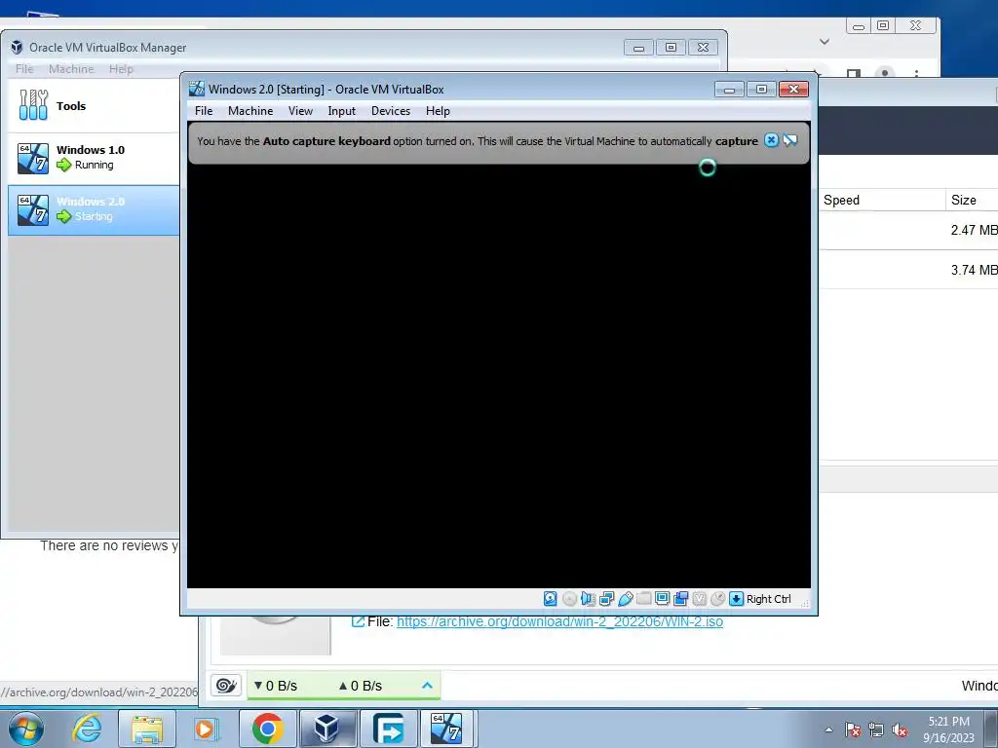Open Help menu in VirtualBox Manager
The width and height of the screenshot is (998, 748).
[121, 69]
